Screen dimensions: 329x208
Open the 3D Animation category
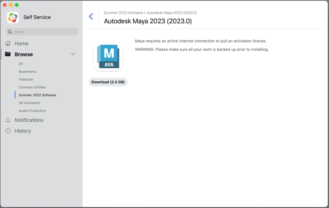coord(29,103)
